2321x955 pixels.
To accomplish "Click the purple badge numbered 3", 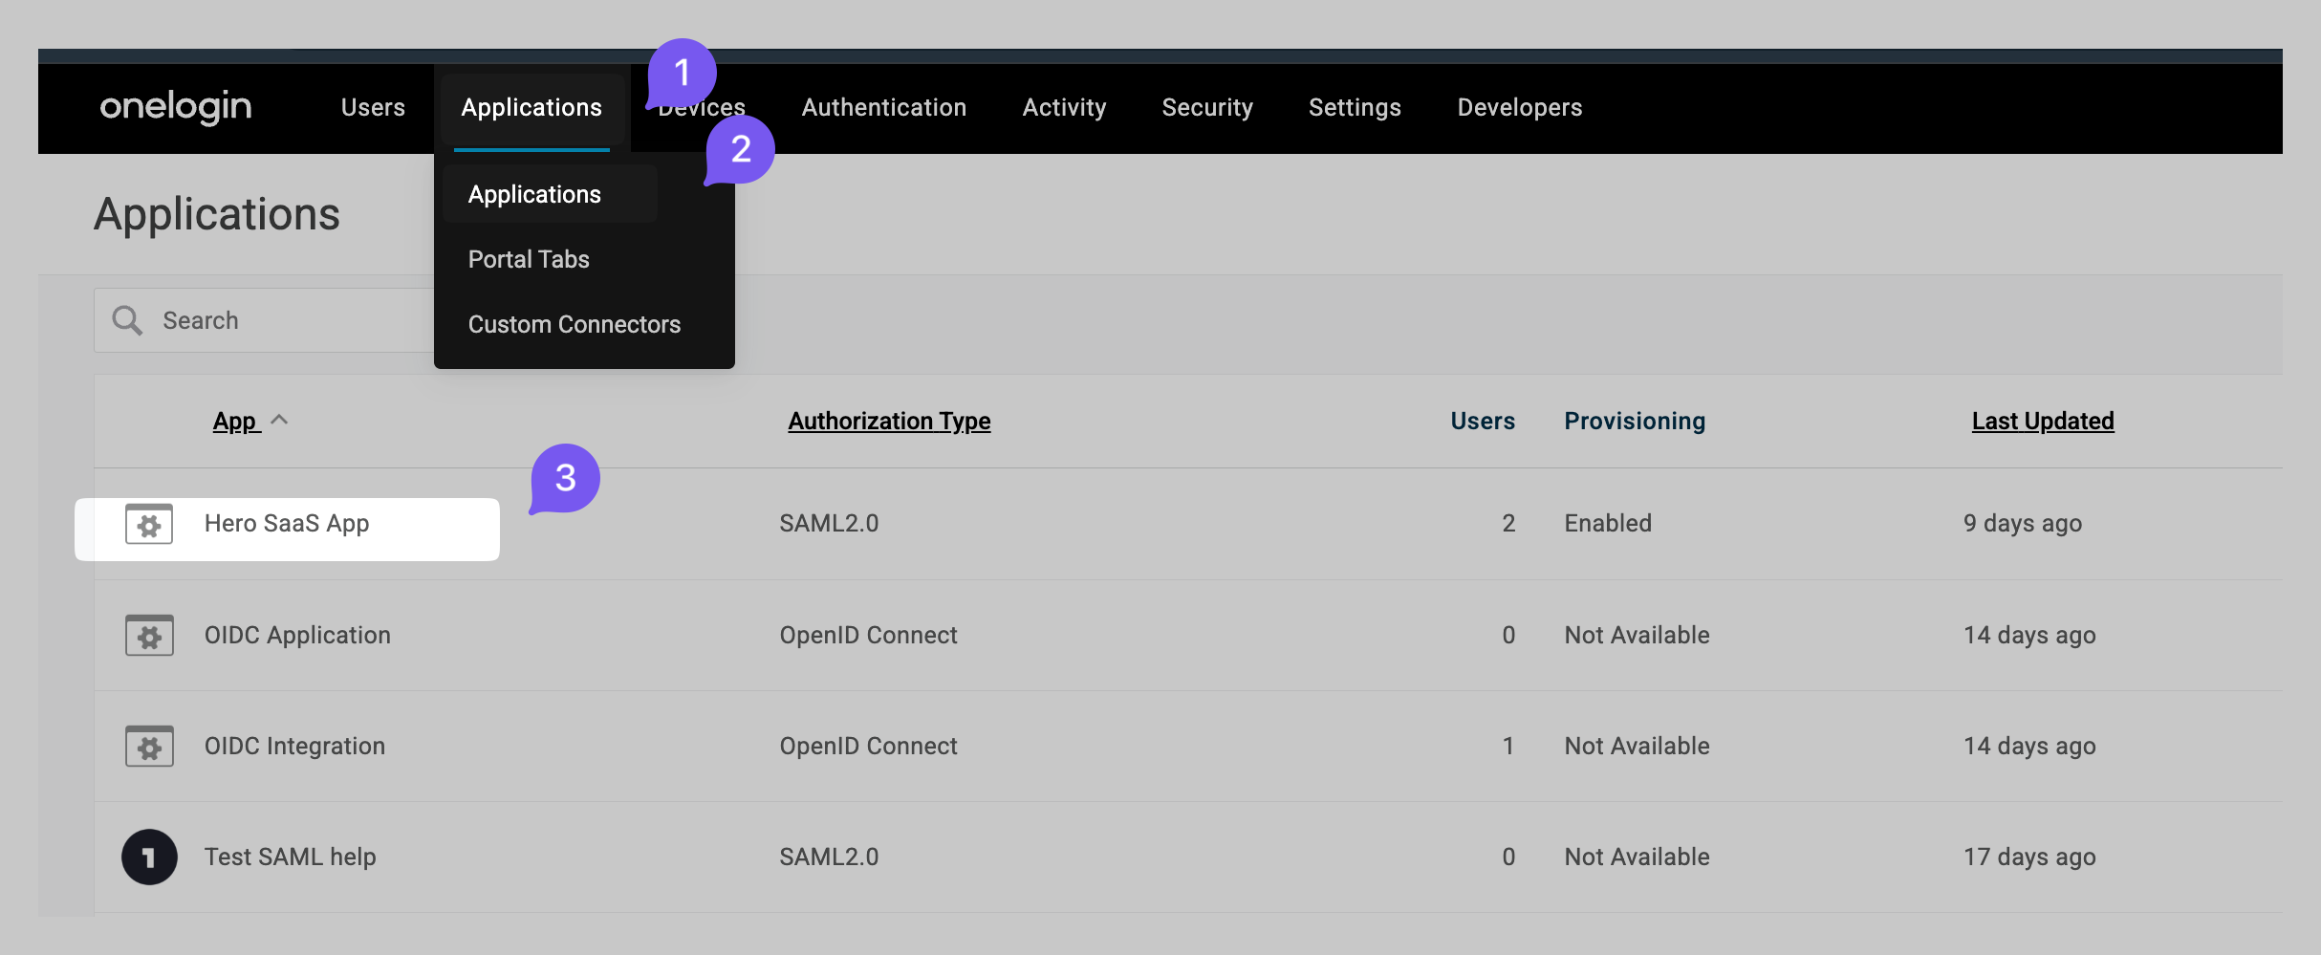I will click(x=566, y=478).
